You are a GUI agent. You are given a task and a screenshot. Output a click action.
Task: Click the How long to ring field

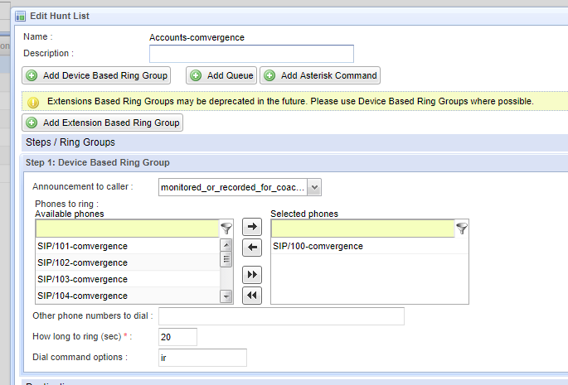tap(177, 337)
